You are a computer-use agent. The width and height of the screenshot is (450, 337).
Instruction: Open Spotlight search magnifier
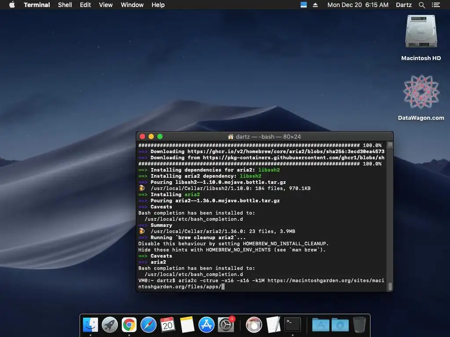pyautogui.click(x=421, y=5)
